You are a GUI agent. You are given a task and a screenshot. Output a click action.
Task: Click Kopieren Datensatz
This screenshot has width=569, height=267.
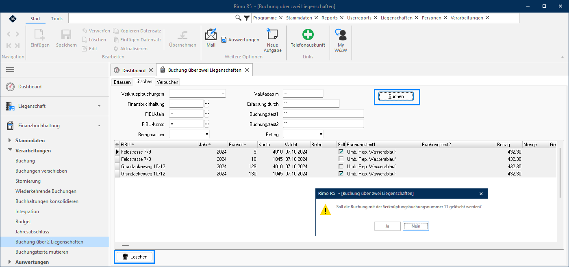[x=137, y=31]
